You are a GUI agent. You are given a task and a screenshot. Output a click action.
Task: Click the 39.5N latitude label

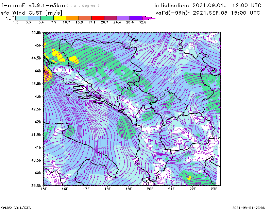(36, 186)
